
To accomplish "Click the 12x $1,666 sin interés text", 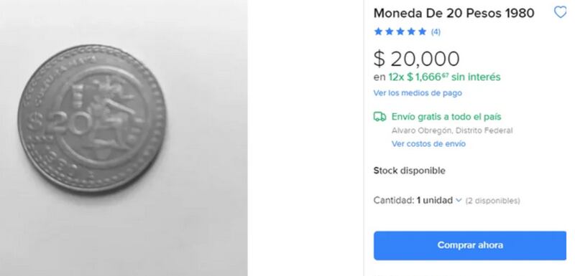I will click(444, 77).
